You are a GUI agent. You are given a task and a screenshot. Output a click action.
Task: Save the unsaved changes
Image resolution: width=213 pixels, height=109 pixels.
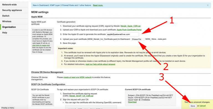[x=193, y=106]
